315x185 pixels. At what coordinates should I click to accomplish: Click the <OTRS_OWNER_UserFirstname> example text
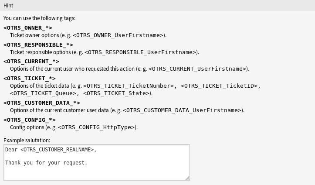pos(118,35)
